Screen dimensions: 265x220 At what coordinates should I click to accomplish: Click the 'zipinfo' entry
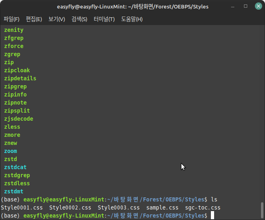click(x=15, y=94)
